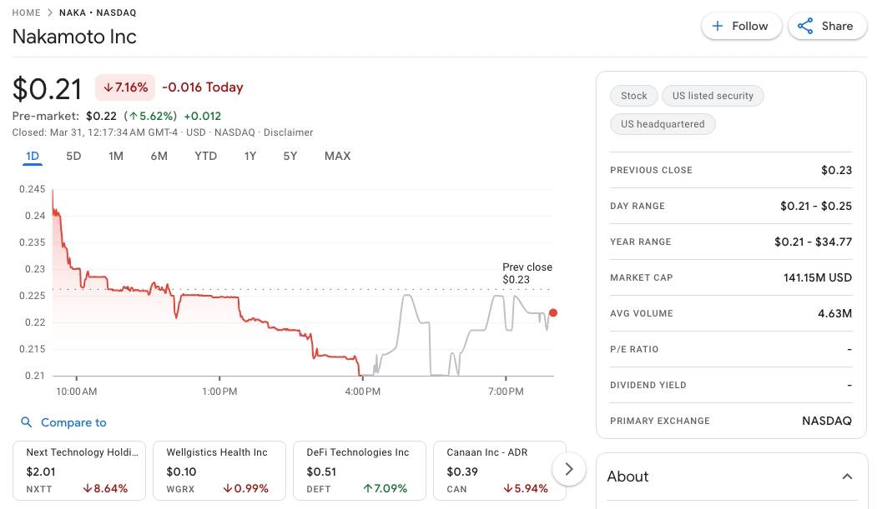The width and height of the screenshot is (882, 509).
Task: Click the Share icon
Action: point(806,26)
